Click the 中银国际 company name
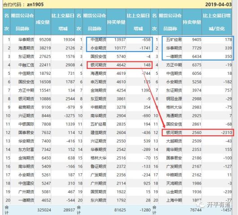This screenshot has width=238, height=215. 26,125
